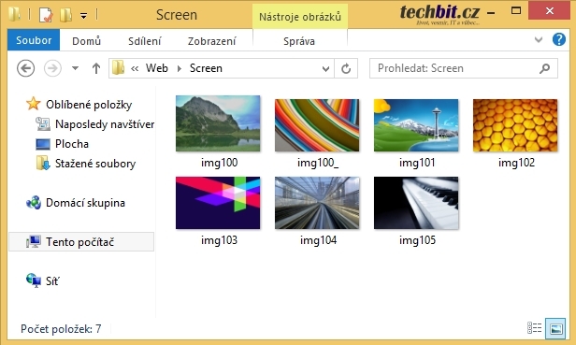
Task: Go back with the Back arrow
Action: (x=26, y=68)
